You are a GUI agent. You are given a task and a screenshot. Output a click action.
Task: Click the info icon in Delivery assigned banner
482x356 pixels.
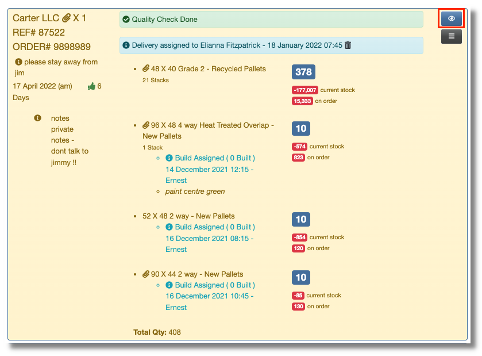click(x=126, y=45)
